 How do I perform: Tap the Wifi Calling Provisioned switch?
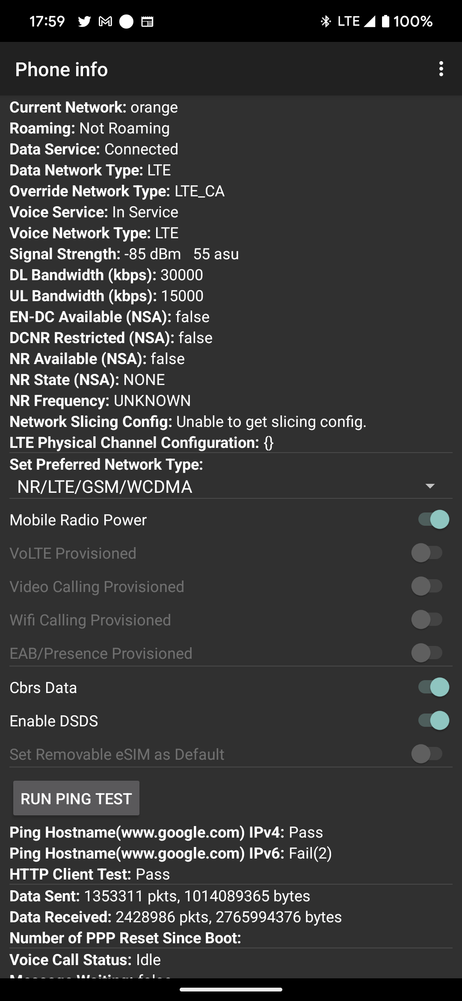pyautogui.click(x=427, y=620)
